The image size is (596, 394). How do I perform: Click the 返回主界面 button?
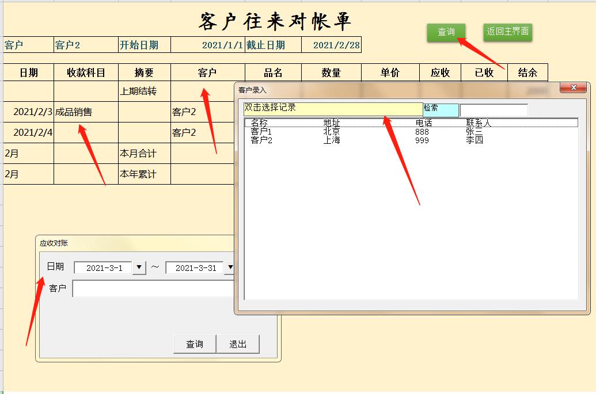click(x=507, y=33)
